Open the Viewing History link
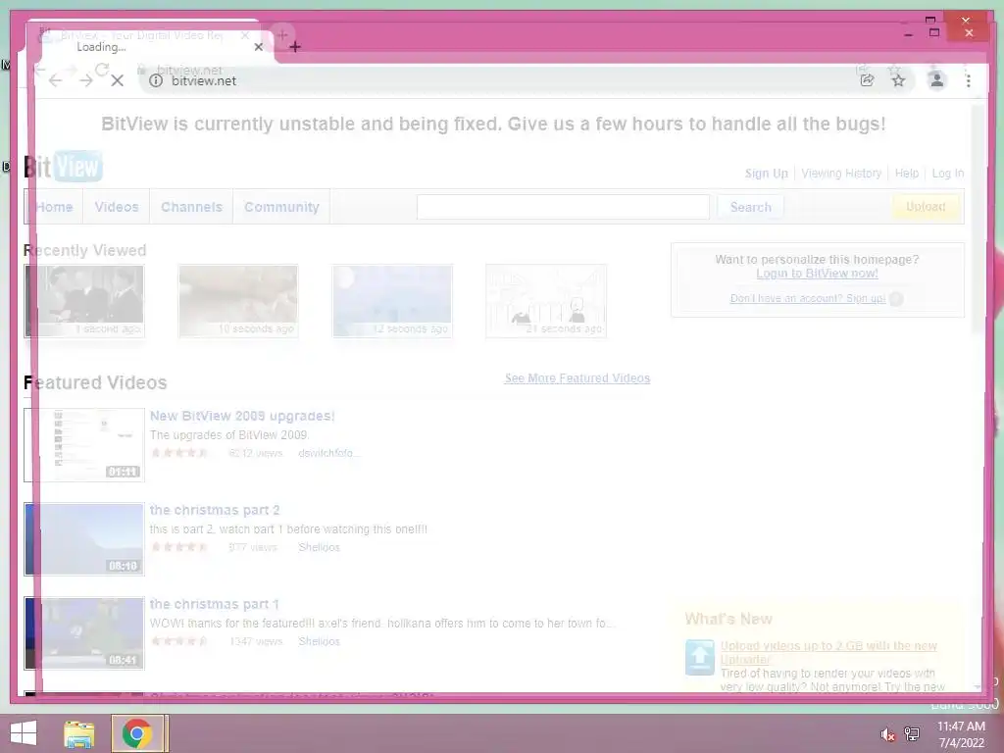Screen dimensions: 1004x753 click(x=841, y=174)
